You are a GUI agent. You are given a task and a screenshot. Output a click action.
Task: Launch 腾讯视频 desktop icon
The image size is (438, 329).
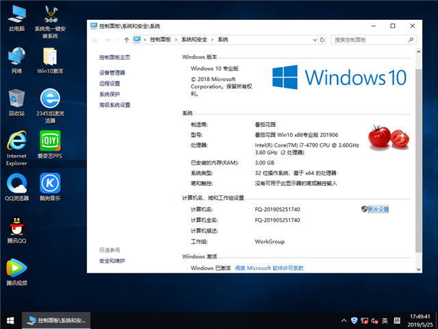[x=16, y=272]
